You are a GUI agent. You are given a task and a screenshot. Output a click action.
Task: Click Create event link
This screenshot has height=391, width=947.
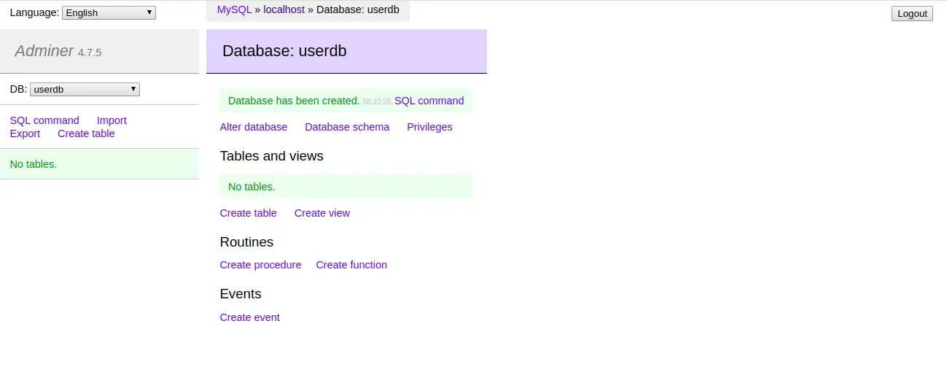(x=250, y=317)
